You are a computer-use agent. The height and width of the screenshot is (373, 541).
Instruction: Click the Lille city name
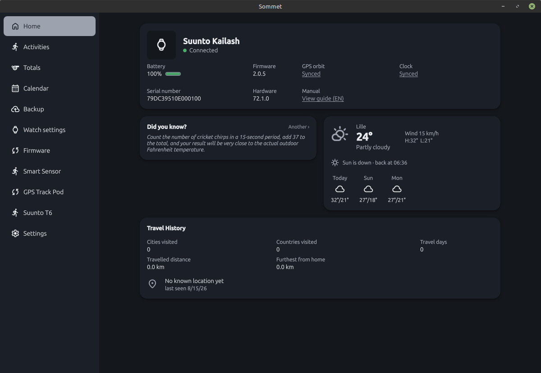[x=361, y=127]
